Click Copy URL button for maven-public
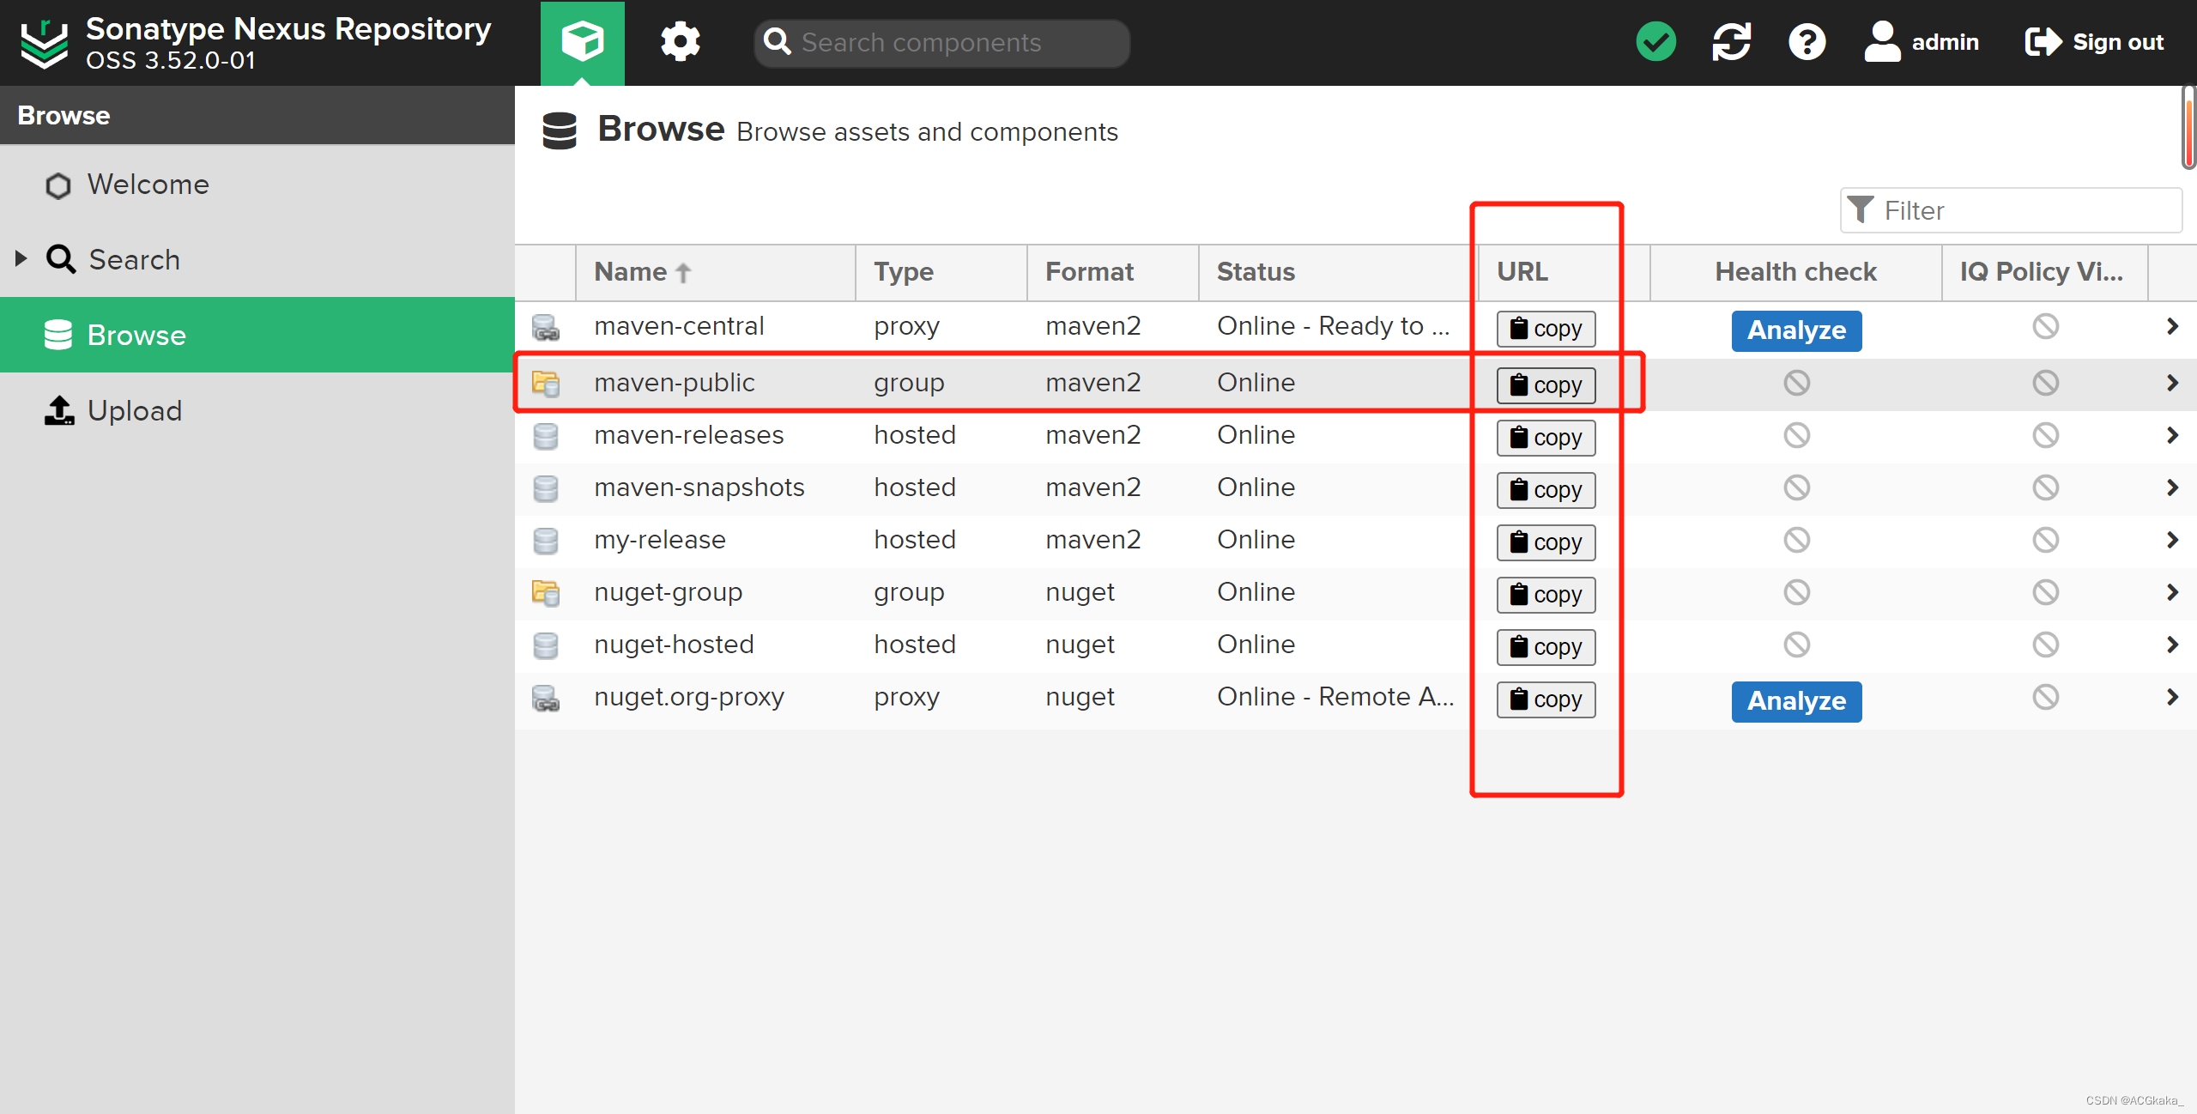 coord(1548,384)
